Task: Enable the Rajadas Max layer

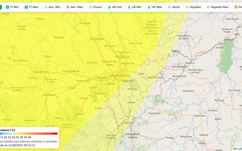Action: (217, 7)
